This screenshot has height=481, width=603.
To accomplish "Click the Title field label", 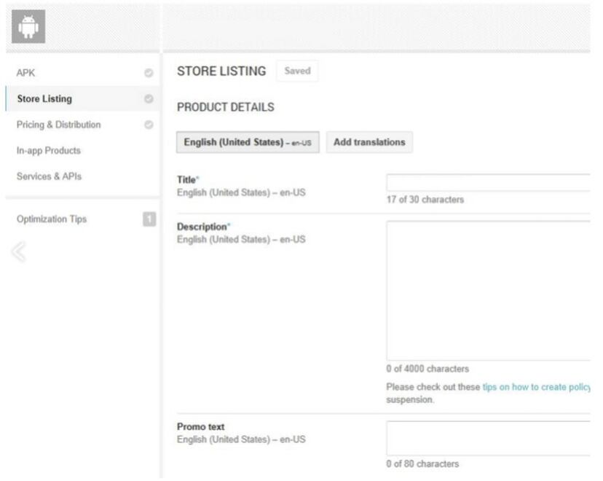I will coord(186,180).
